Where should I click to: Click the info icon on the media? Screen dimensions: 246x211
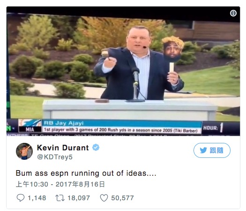233,13
